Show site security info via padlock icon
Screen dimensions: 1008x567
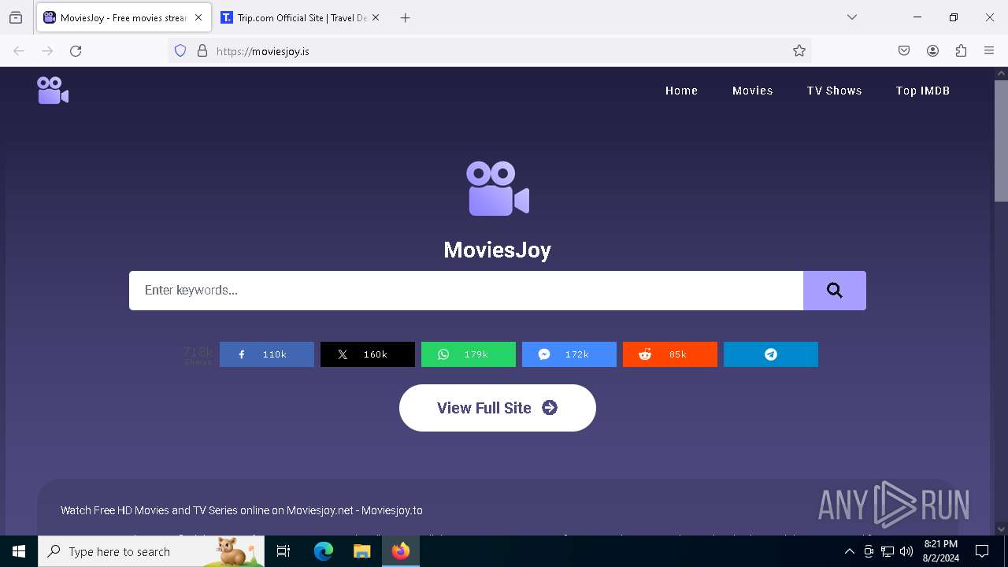(202, 51)
